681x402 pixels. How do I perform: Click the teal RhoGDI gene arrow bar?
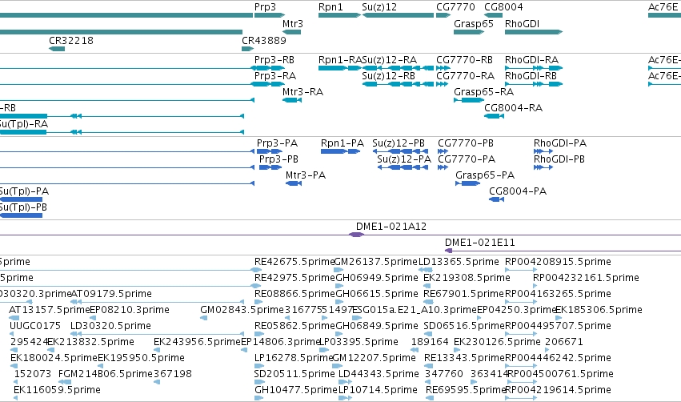pos(533,32)
